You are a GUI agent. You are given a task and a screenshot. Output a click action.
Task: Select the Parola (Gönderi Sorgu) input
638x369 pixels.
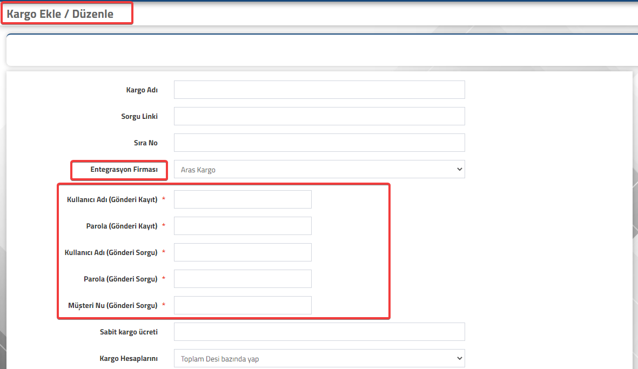click(x=243, y=279)
